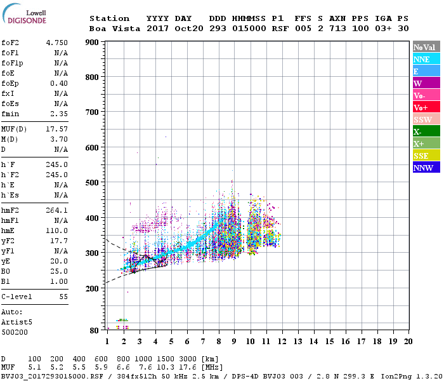Select the Vo+ red legend swatch
The width and height of the screenshot is (444, 381).
[426, 107]
